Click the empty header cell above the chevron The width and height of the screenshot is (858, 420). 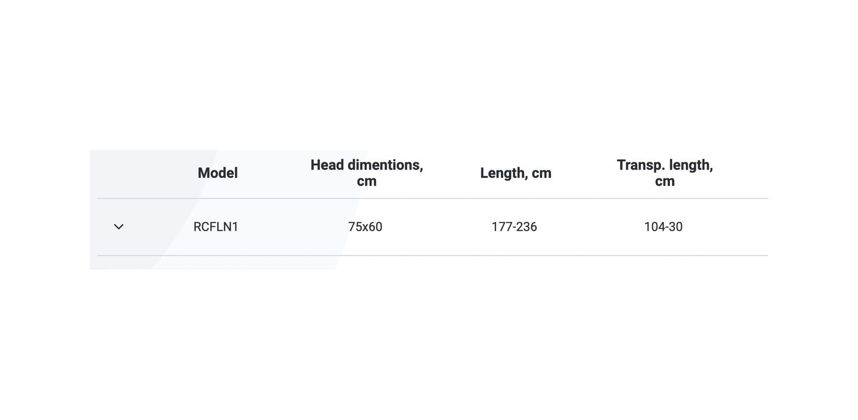click(119, 173)
